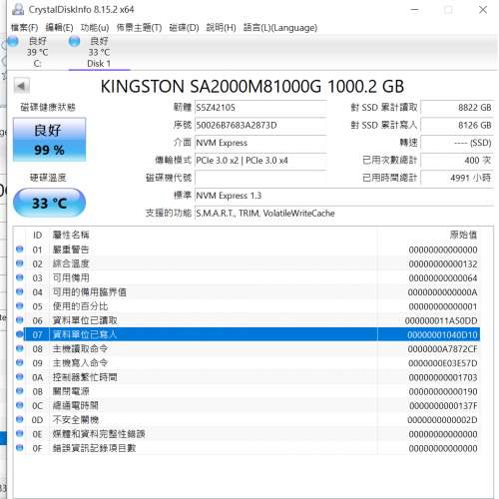Click the blue status orb for C: drive
Image resolution: width=499 pixels, height=499 pixels.
coord(13,41)
